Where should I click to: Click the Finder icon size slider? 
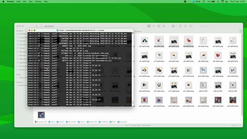click(x=236, y=125)
